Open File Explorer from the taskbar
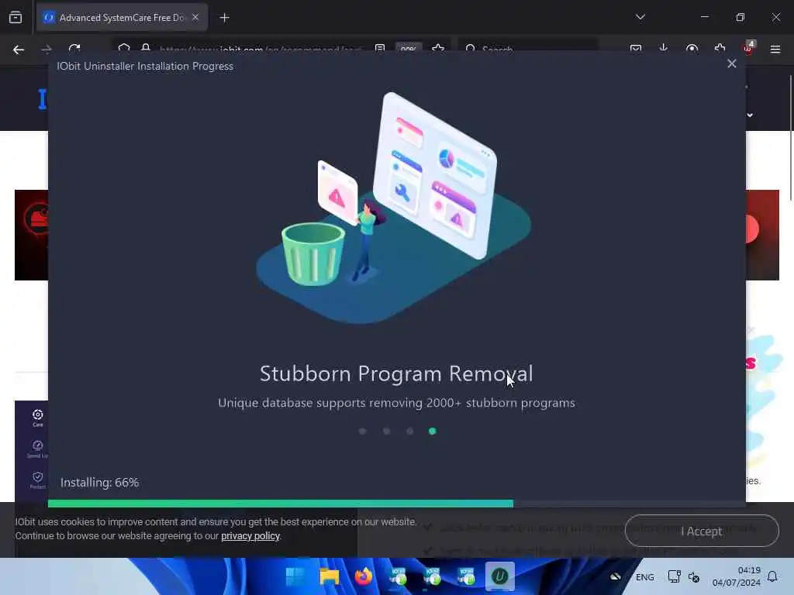Screen dimensions: 794x595 pyautogui.click(x=329, y=576)
